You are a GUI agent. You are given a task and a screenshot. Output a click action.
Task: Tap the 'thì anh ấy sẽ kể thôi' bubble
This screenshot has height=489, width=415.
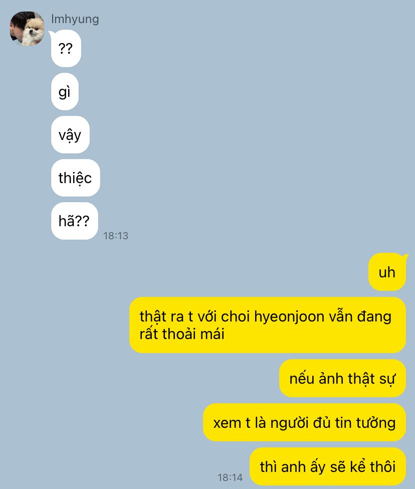tap(328, 466)
